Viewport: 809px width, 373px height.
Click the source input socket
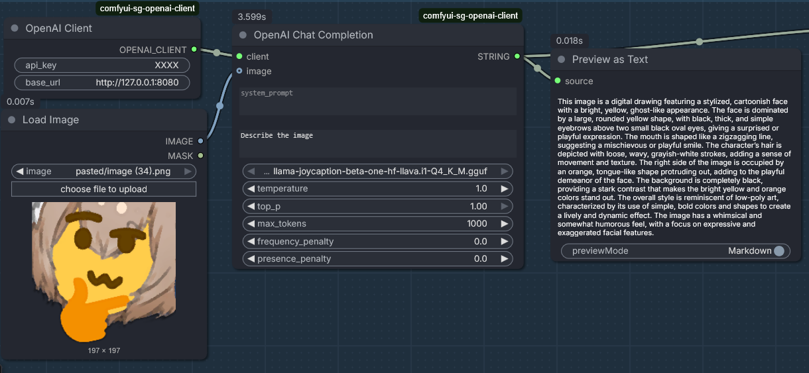click(558, 81)
